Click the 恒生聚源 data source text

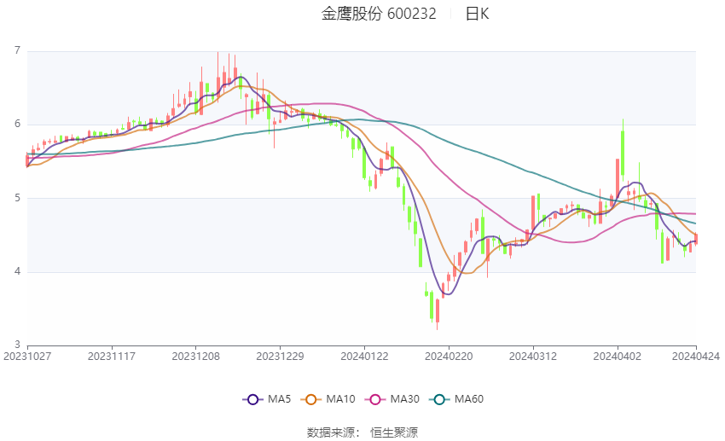pos(394,432)
